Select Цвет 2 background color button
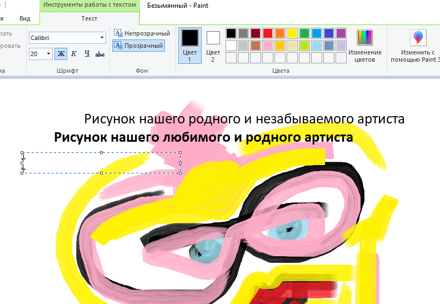440x304 pixels. 213,46
